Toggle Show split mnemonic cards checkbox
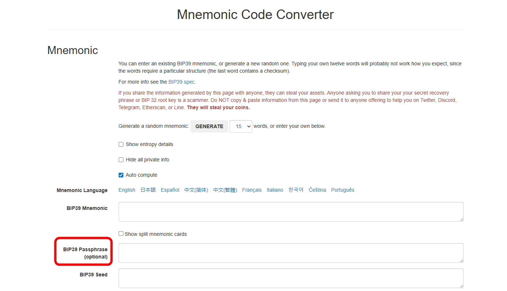This screenshot has width=507, height=291. click(121, 234)
